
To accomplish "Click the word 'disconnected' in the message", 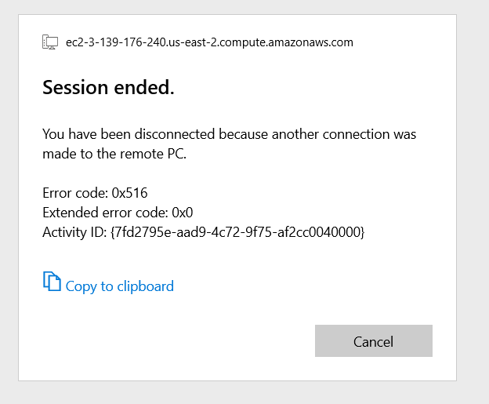I will [175, 134].
